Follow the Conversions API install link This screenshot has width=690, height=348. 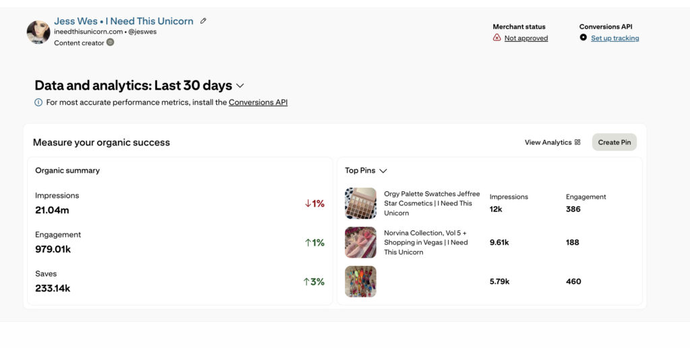pyautogui.click(x=258, y=102)
